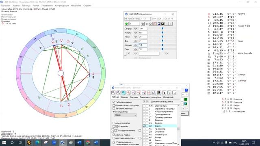Open the dropdown in background window
This screenshot has width=260, height=146.
[185, 95]
